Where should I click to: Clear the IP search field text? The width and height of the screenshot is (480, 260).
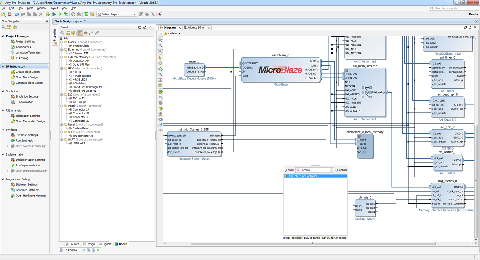[332, 170]
